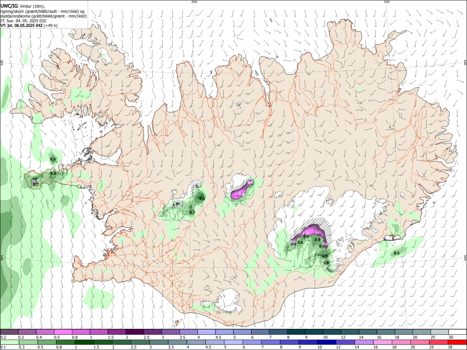Click the '20W' longitude label at top

194,2
